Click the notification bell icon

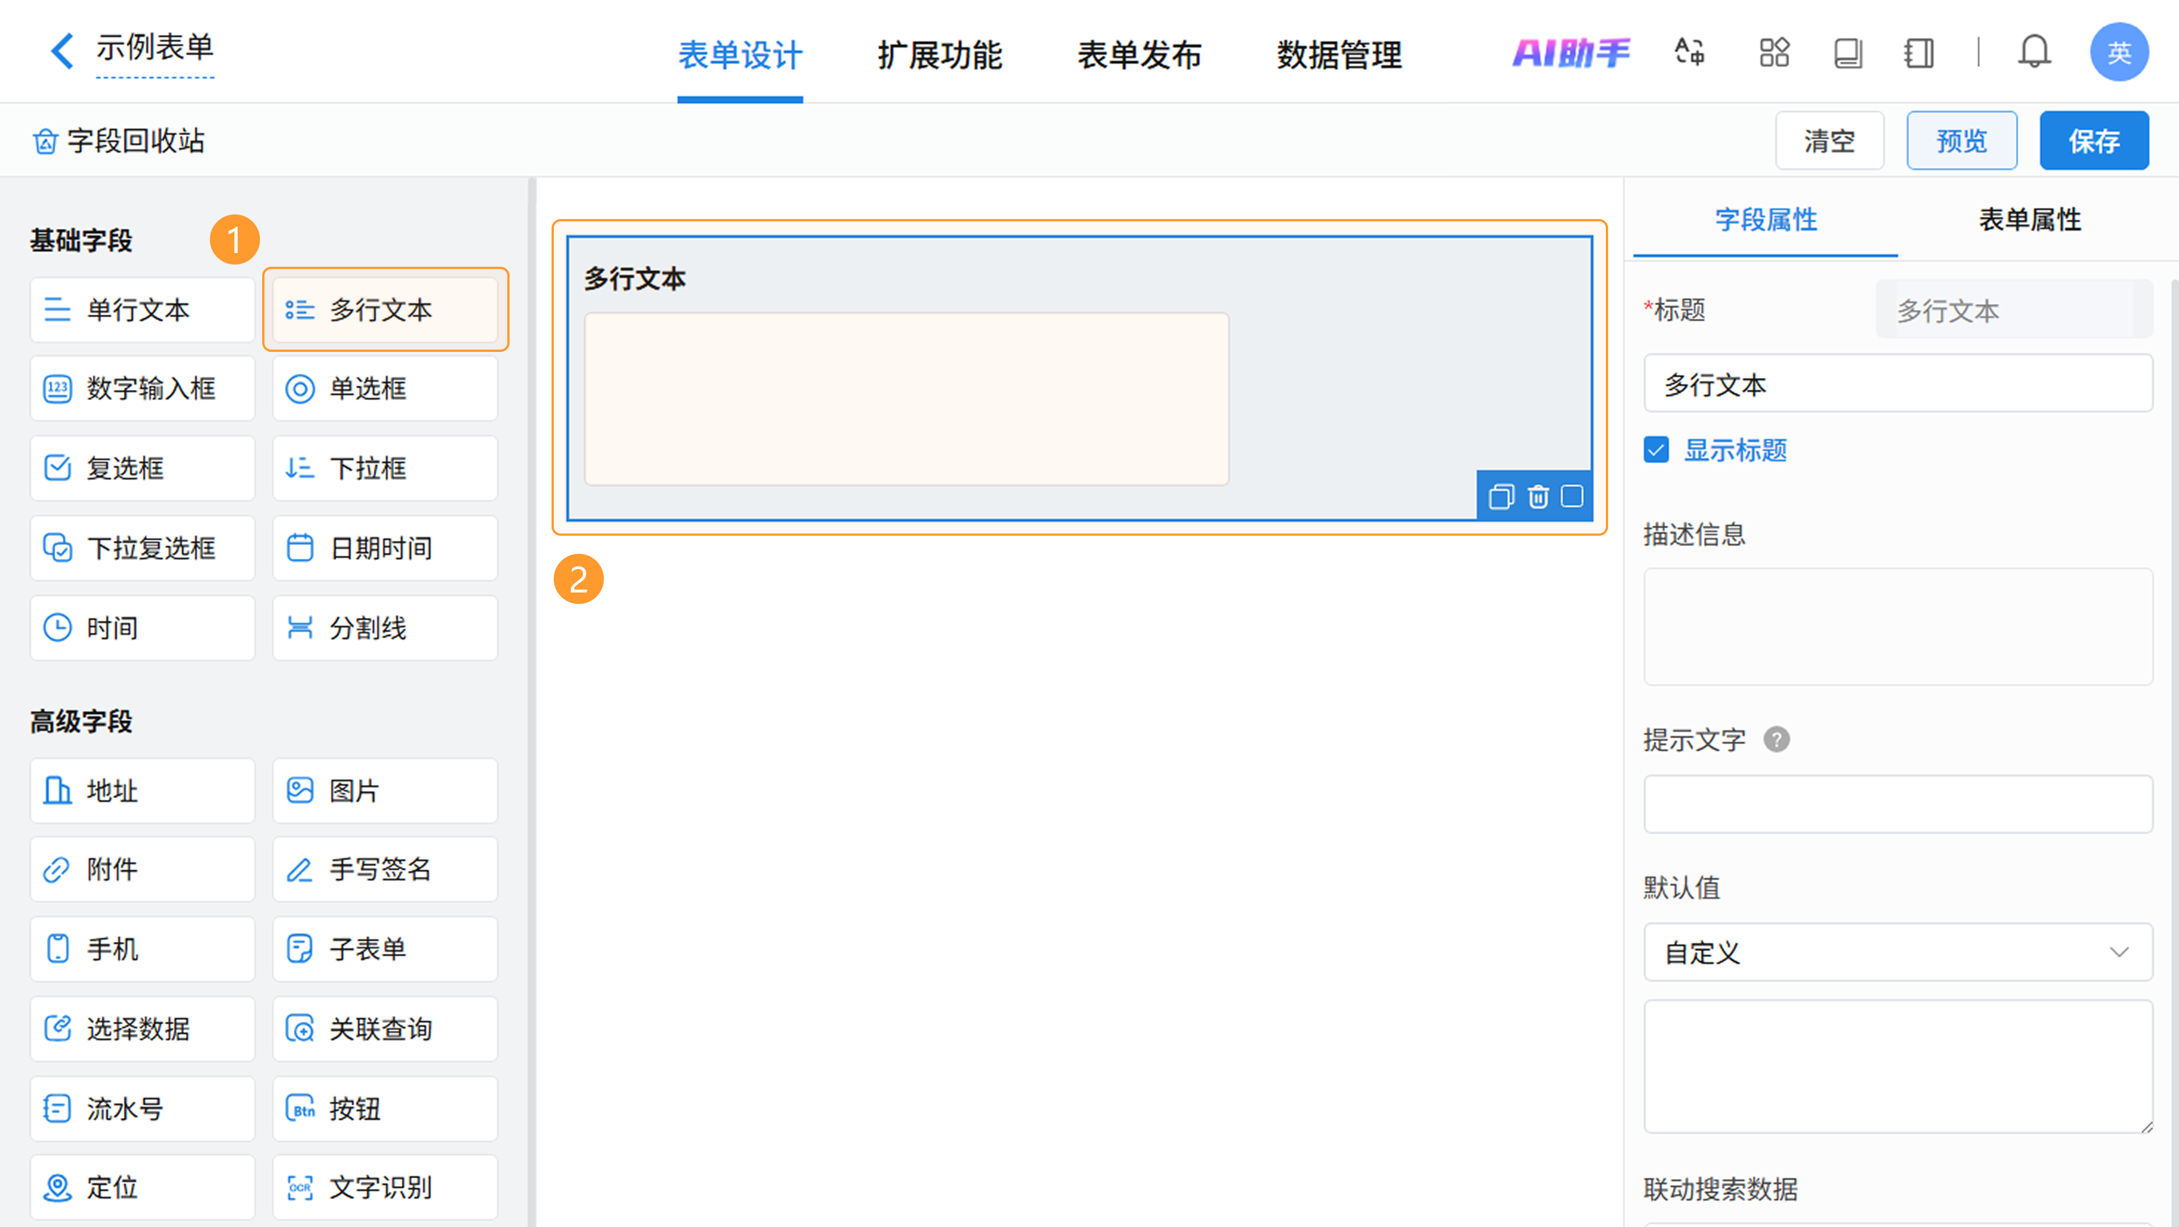click(2034, 52)
